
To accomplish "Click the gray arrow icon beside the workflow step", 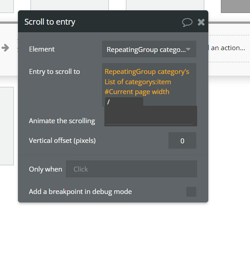I will click(5, 48).
